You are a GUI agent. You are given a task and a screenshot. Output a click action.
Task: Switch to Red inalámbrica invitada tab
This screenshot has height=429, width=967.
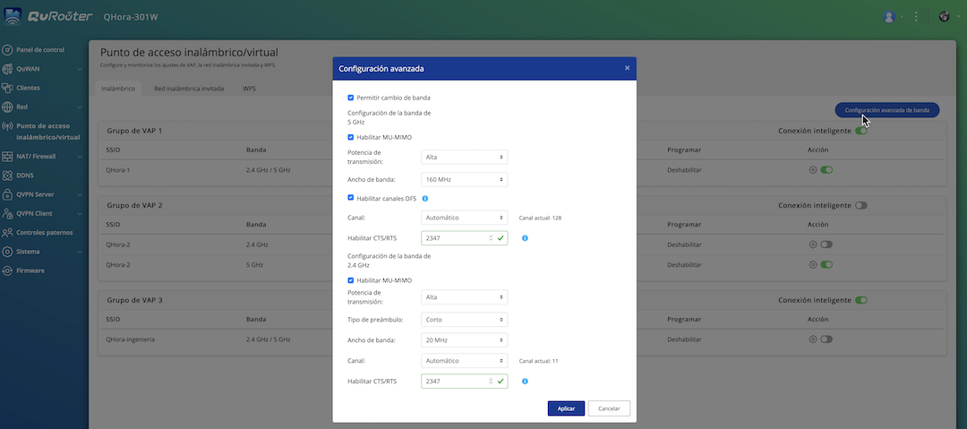click(x=189, y=89)
